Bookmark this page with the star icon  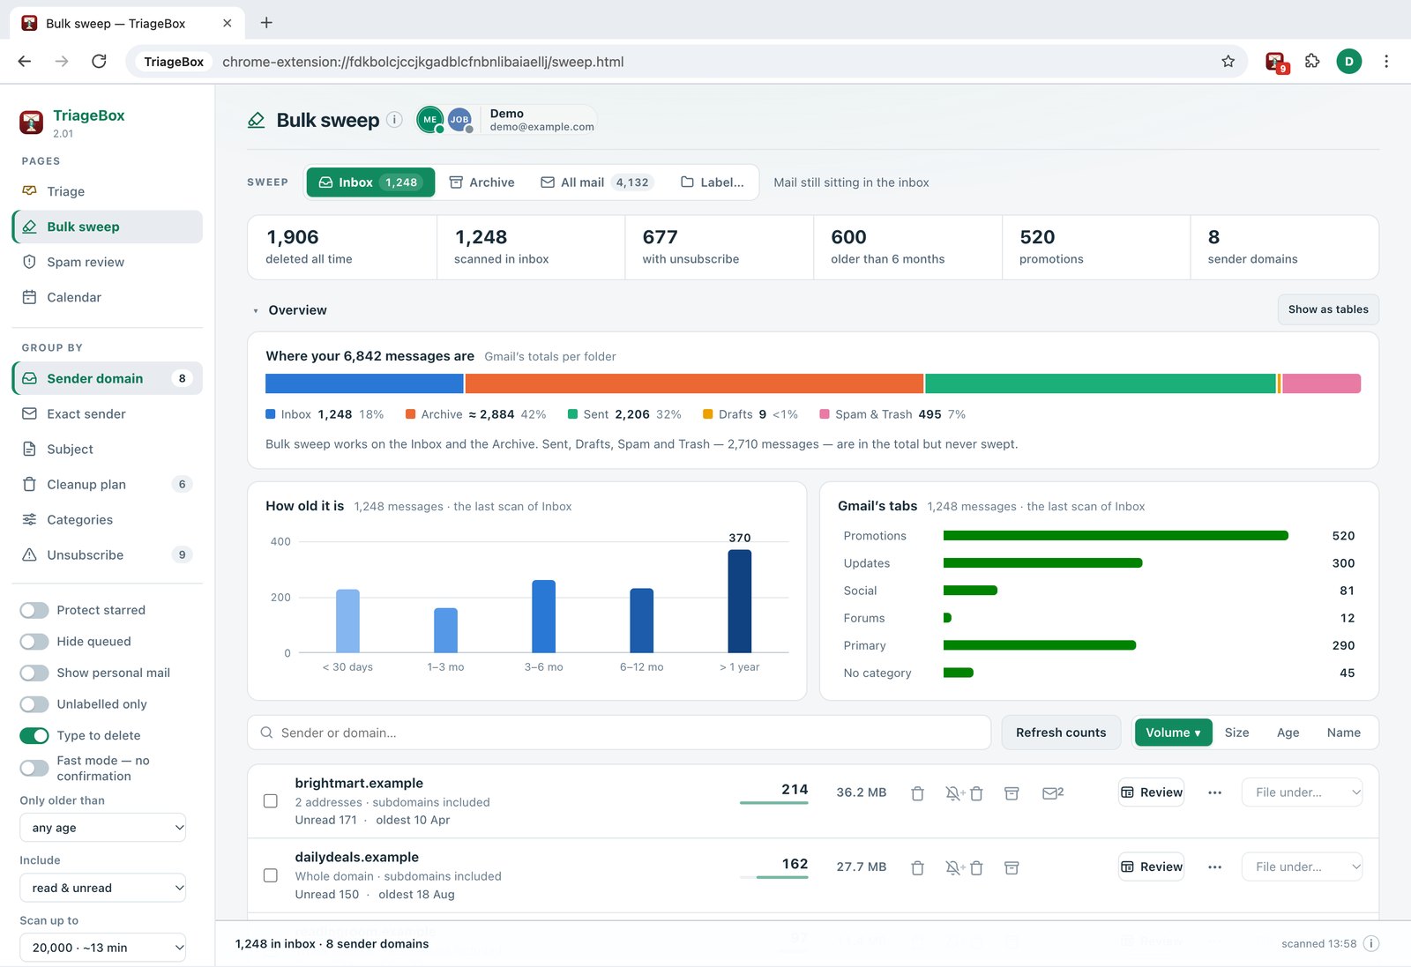pos(1228,62)
